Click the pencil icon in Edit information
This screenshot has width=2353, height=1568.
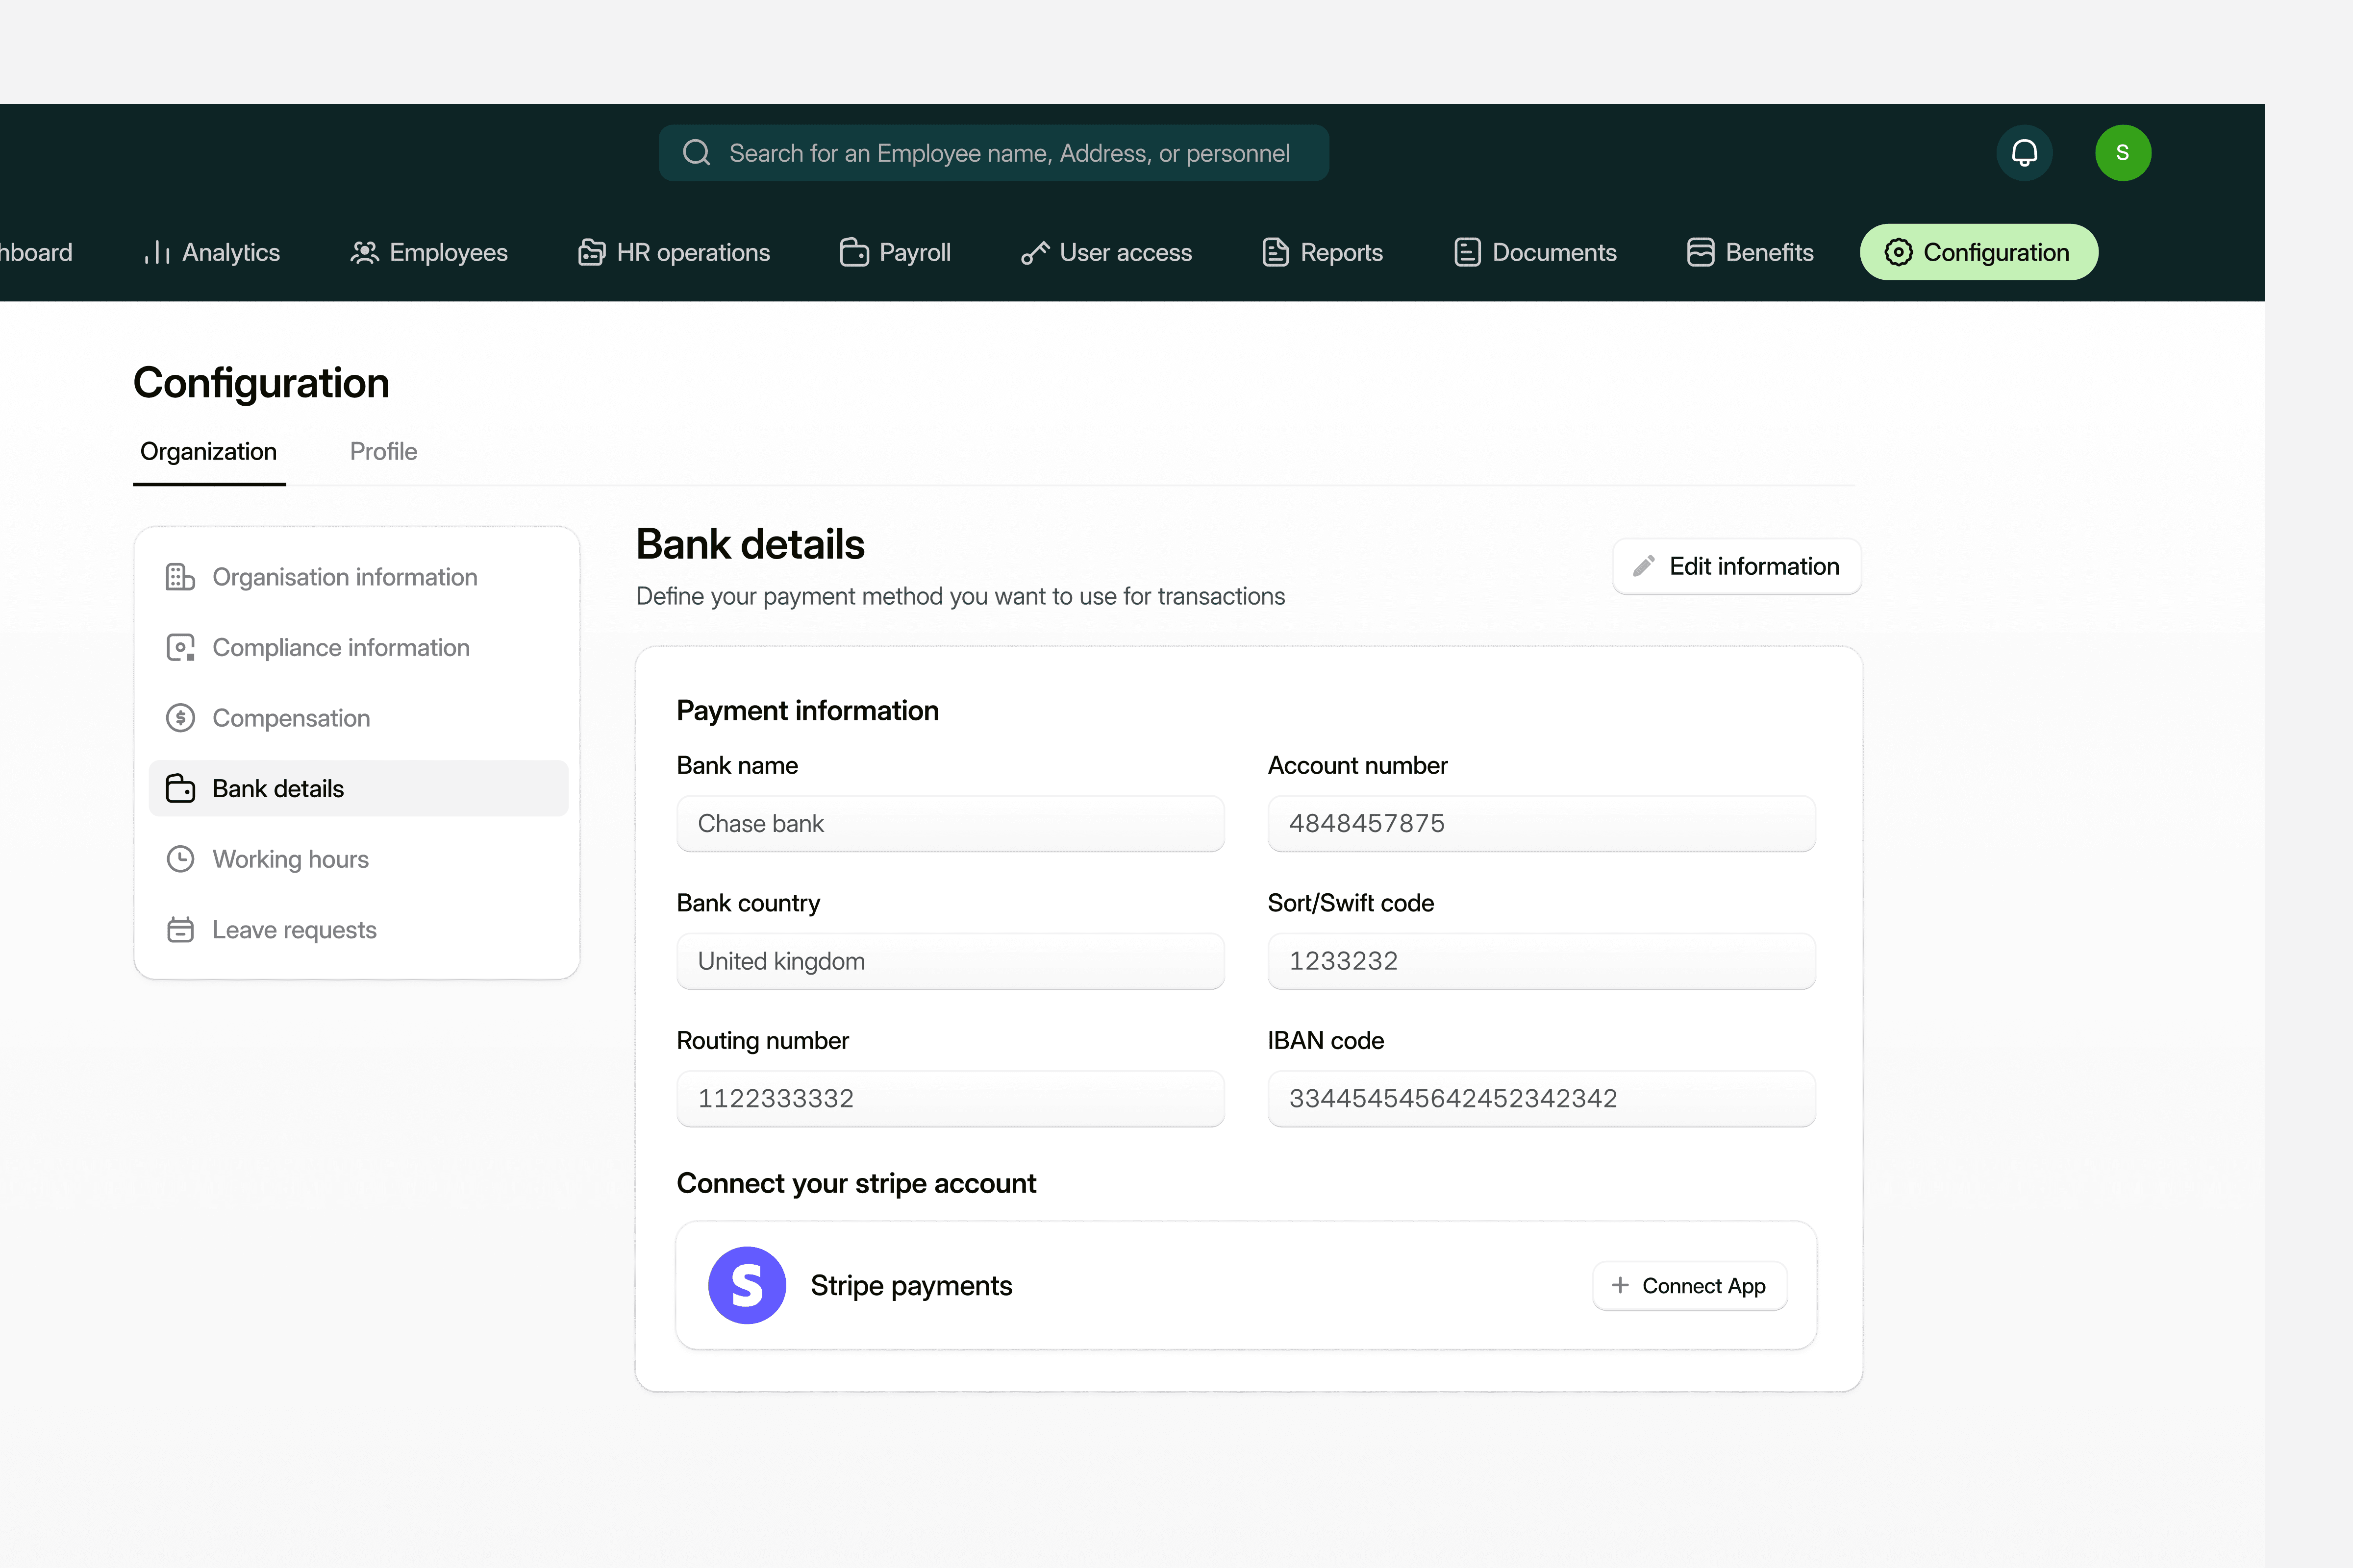[1644, 566]
